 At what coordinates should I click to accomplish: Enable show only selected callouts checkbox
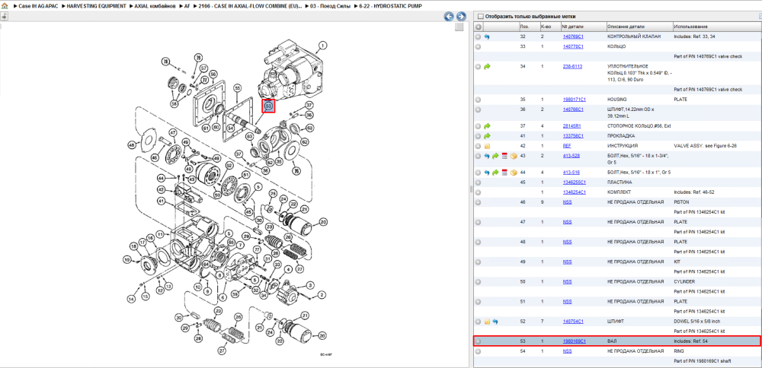[481, 16]
